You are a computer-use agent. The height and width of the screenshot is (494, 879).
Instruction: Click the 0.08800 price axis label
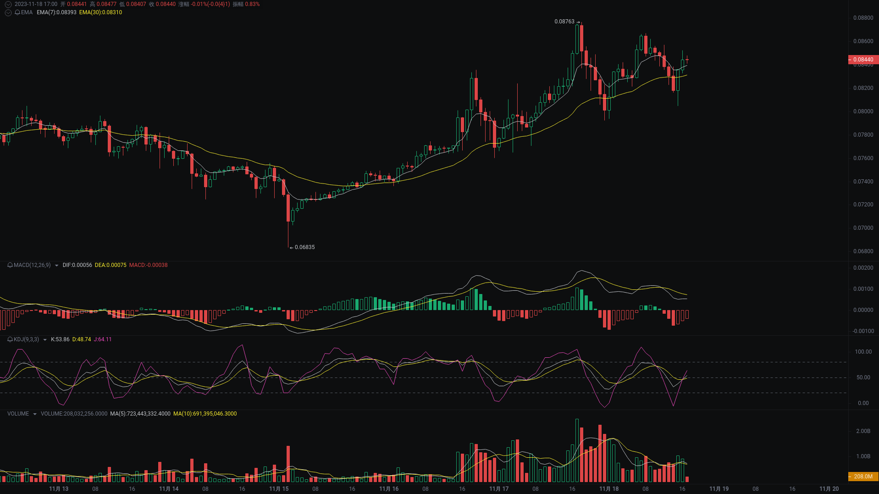(x=863, y=18)
